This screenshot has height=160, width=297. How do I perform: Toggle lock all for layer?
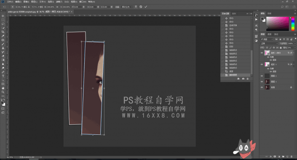click(x=281, y=47)
